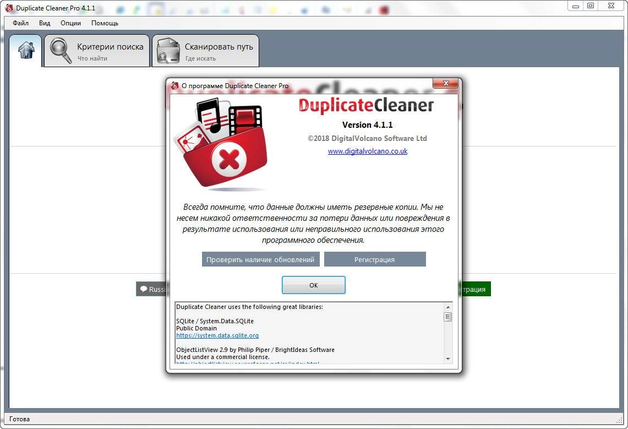
Task: Confirm the dialog with OK
Action: (x=313, y=285)
